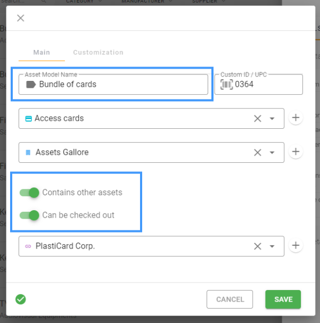The height and width of the screenshot is (323, 320).
Task: Open the Customization tab
Action: 99,52
